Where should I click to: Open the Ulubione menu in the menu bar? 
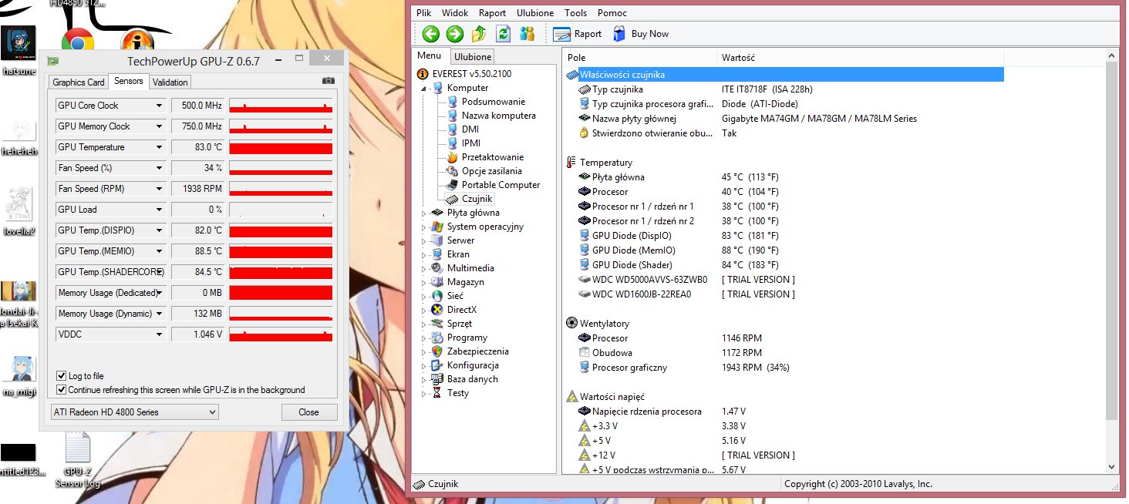point(535,13)
